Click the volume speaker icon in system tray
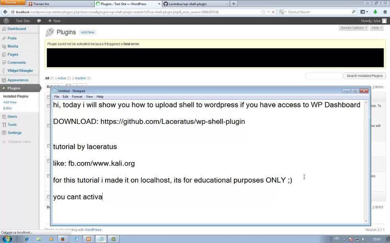Viewport: 390px width, 243px height. click(364, 239)
